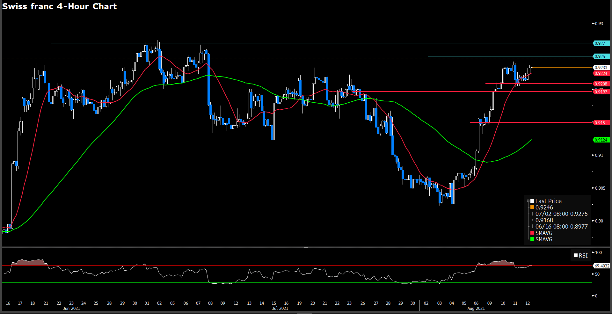Click the horizontal scrollbar thumb at bottom

[304, 313]
